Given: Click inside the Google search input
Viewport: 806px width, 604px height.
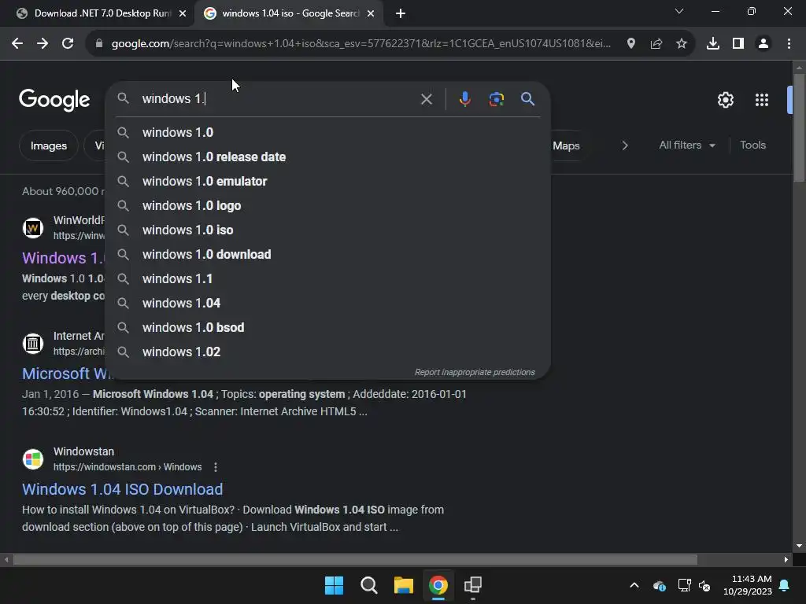Looking at the screenshot, I should pyautogui.click(x=278, y=98).
